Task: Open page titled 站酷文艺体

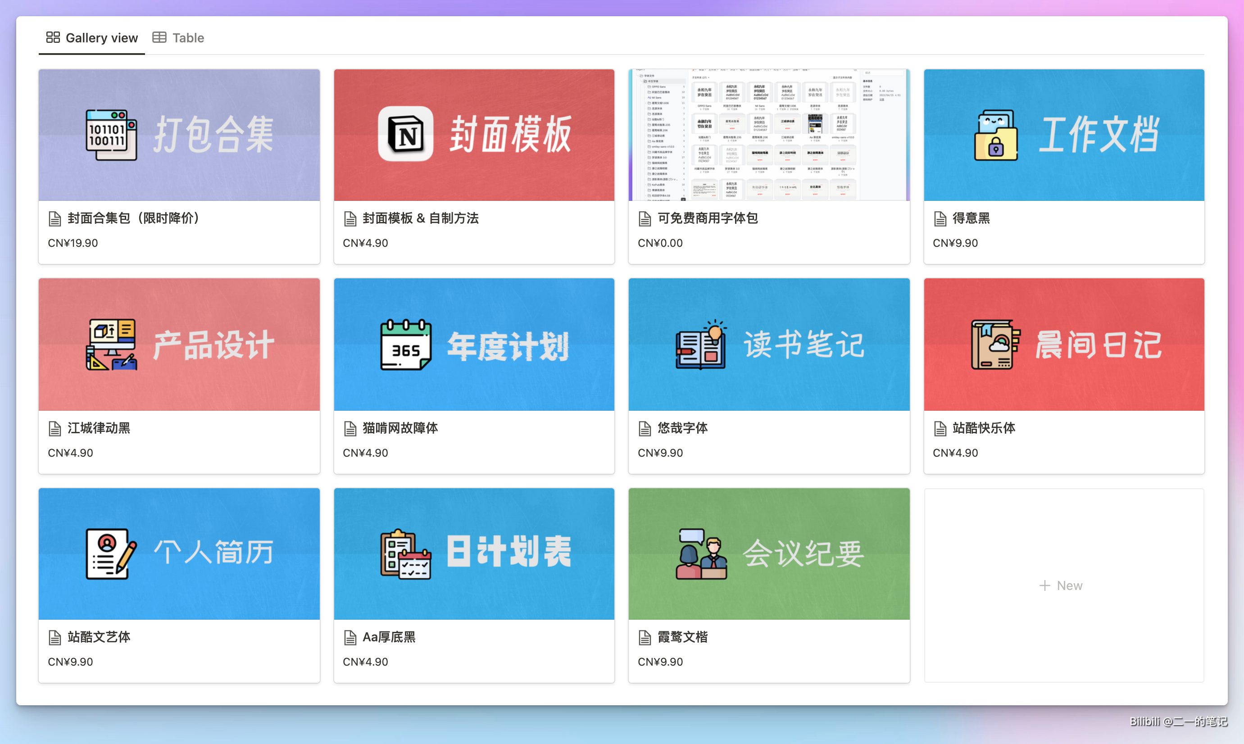Action: pos(99,637)
